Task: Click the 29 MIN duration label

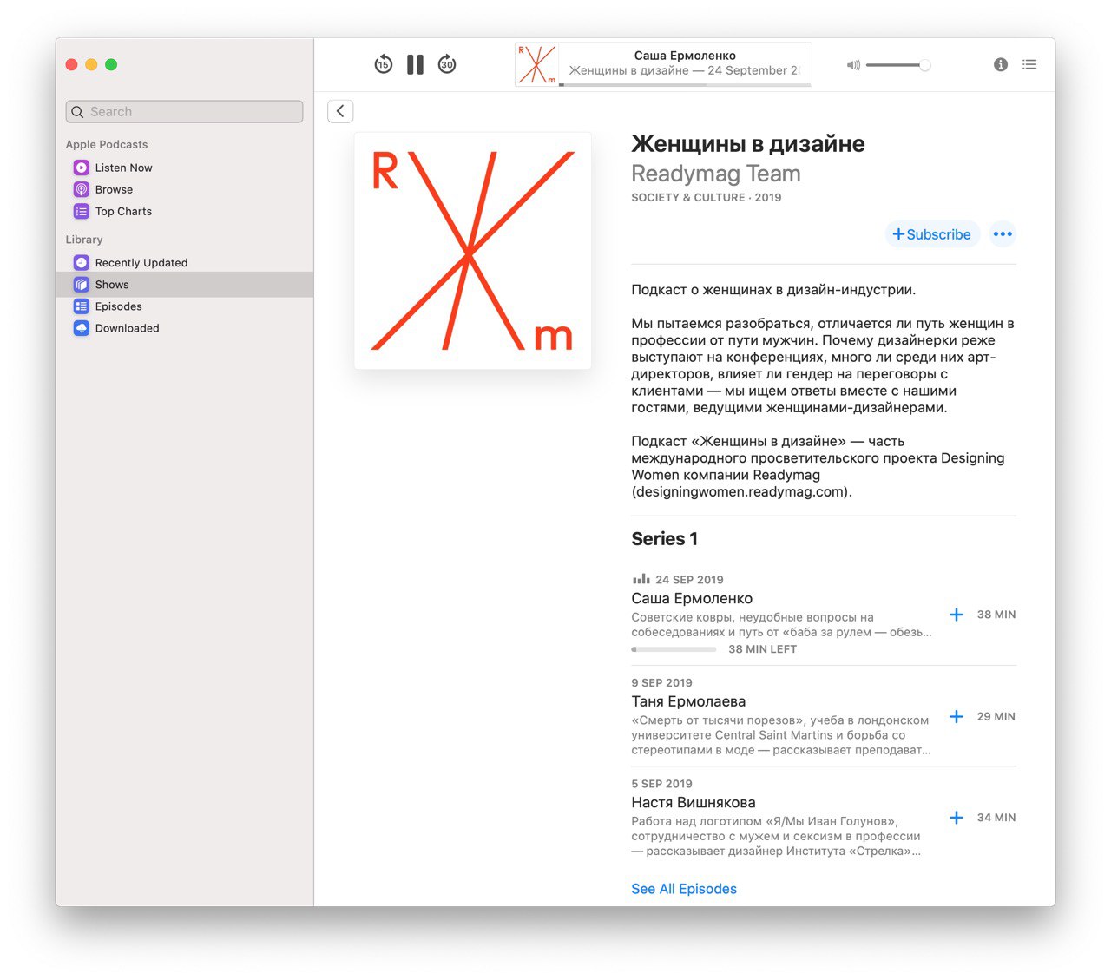Action: pos(996,717)
